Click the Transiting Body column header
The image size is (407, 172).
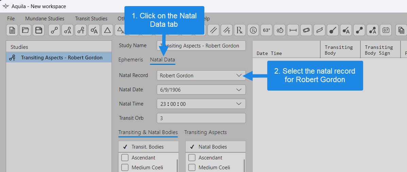tap(340, 49)
